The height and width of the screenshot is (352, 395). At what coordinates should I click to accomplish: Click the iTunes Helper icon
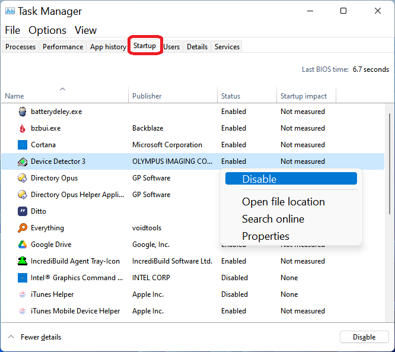(23, 294)
